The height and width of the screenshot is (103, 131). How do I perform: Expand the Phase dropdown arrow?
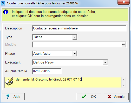75,54
